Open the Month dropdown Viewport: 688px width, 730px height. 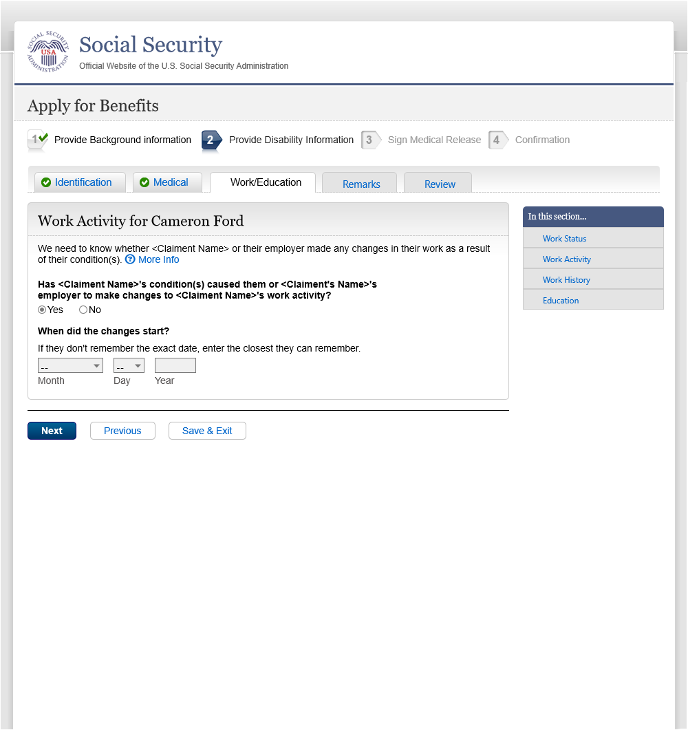click(x=70, y=365)
